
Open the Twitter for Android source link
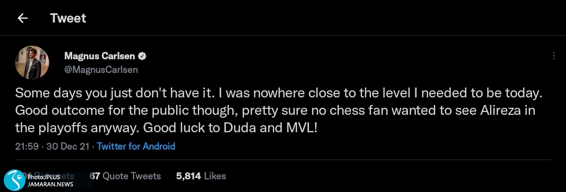(x=136, y=146)
